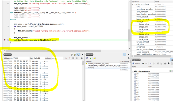Click the Expression column header

point(143,2)
